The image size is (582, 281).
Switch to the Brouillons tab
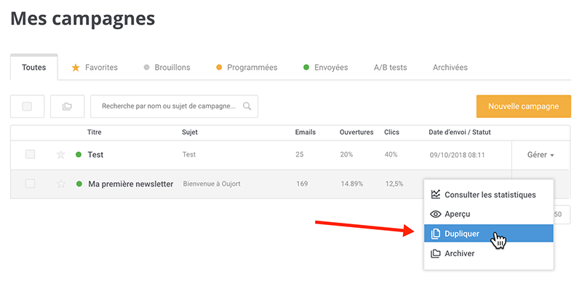[167, 68]
